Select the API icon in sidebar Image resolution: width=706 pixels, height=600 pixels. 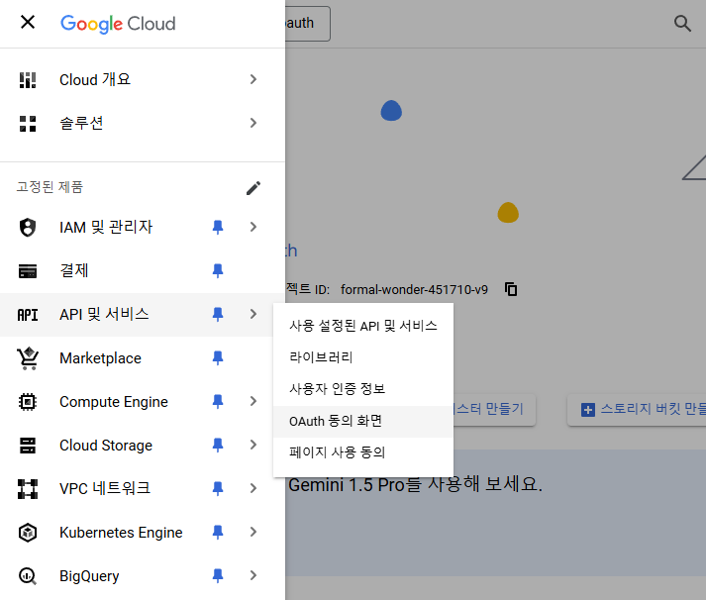click(x=28, y=315)
